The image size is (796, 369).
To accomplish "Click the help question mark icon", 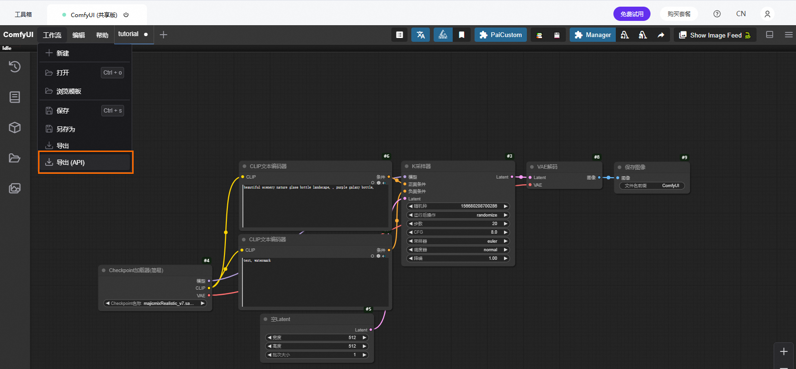I will pos(717,14).
